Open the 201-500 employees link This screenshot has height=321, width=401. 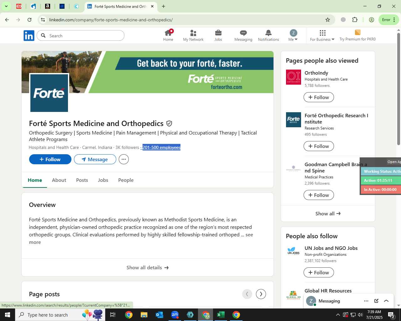coord(161,147)
